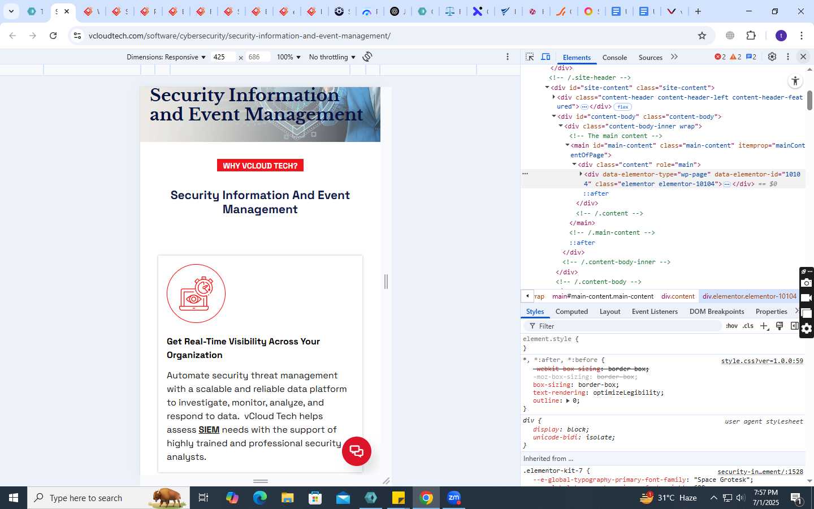Image resolution: width=814 pixels, height=509 pixels.
Task: Toggle the computed styles sidebar icon
Action: pyautogui.click(x=794, y=326)
